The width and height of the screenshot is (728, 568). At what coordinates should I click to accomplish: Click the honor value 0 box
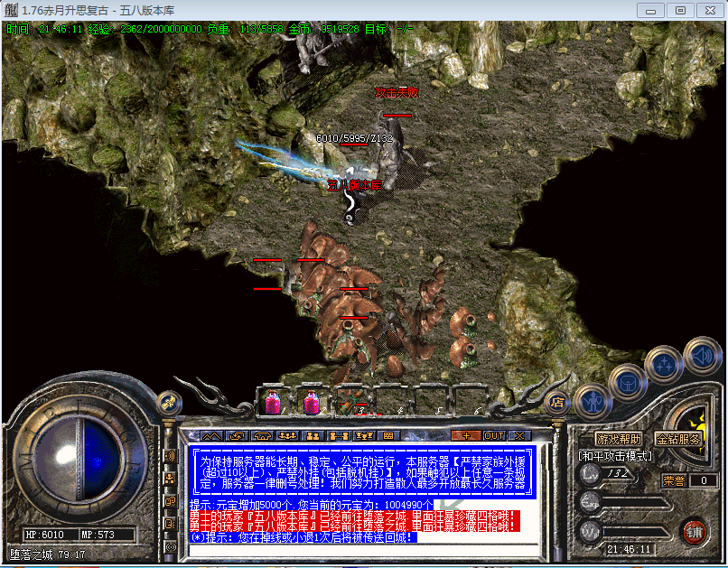pyautogui.click(x=704, y=480)
